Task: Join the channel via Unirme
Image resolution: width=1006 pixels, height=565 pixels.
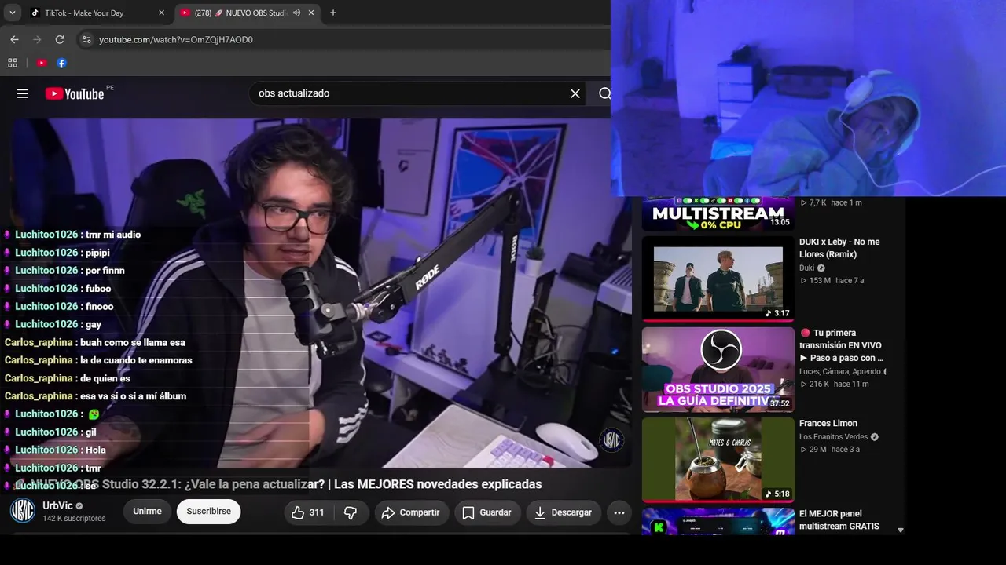Action: [147, 512]
